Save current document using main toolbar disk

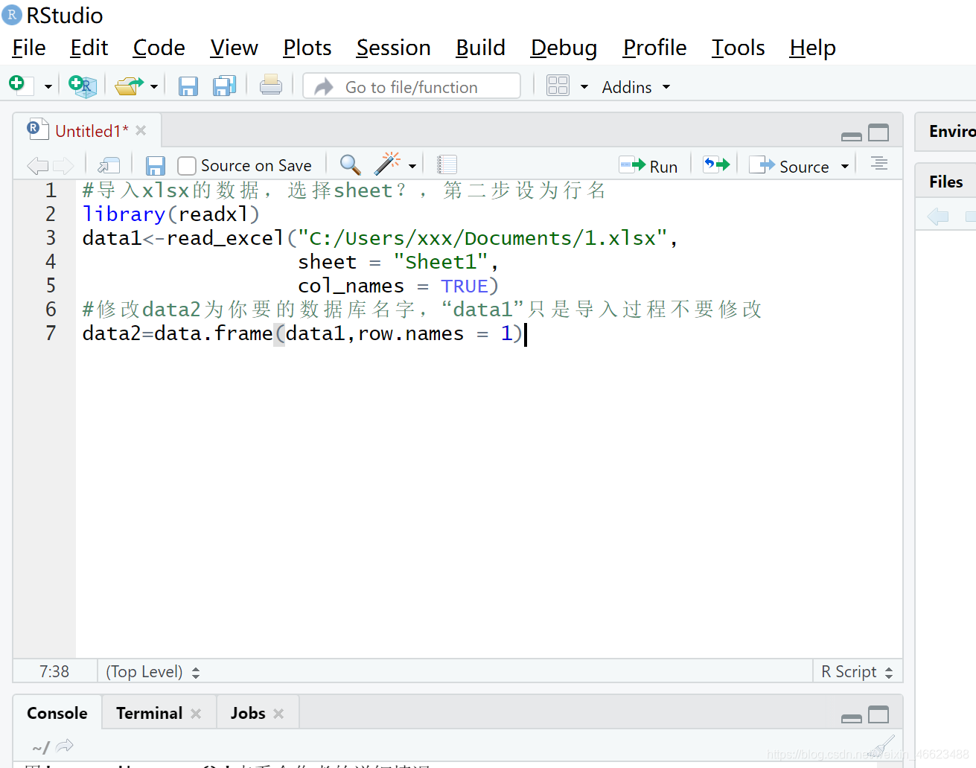[x=188, y=86]
